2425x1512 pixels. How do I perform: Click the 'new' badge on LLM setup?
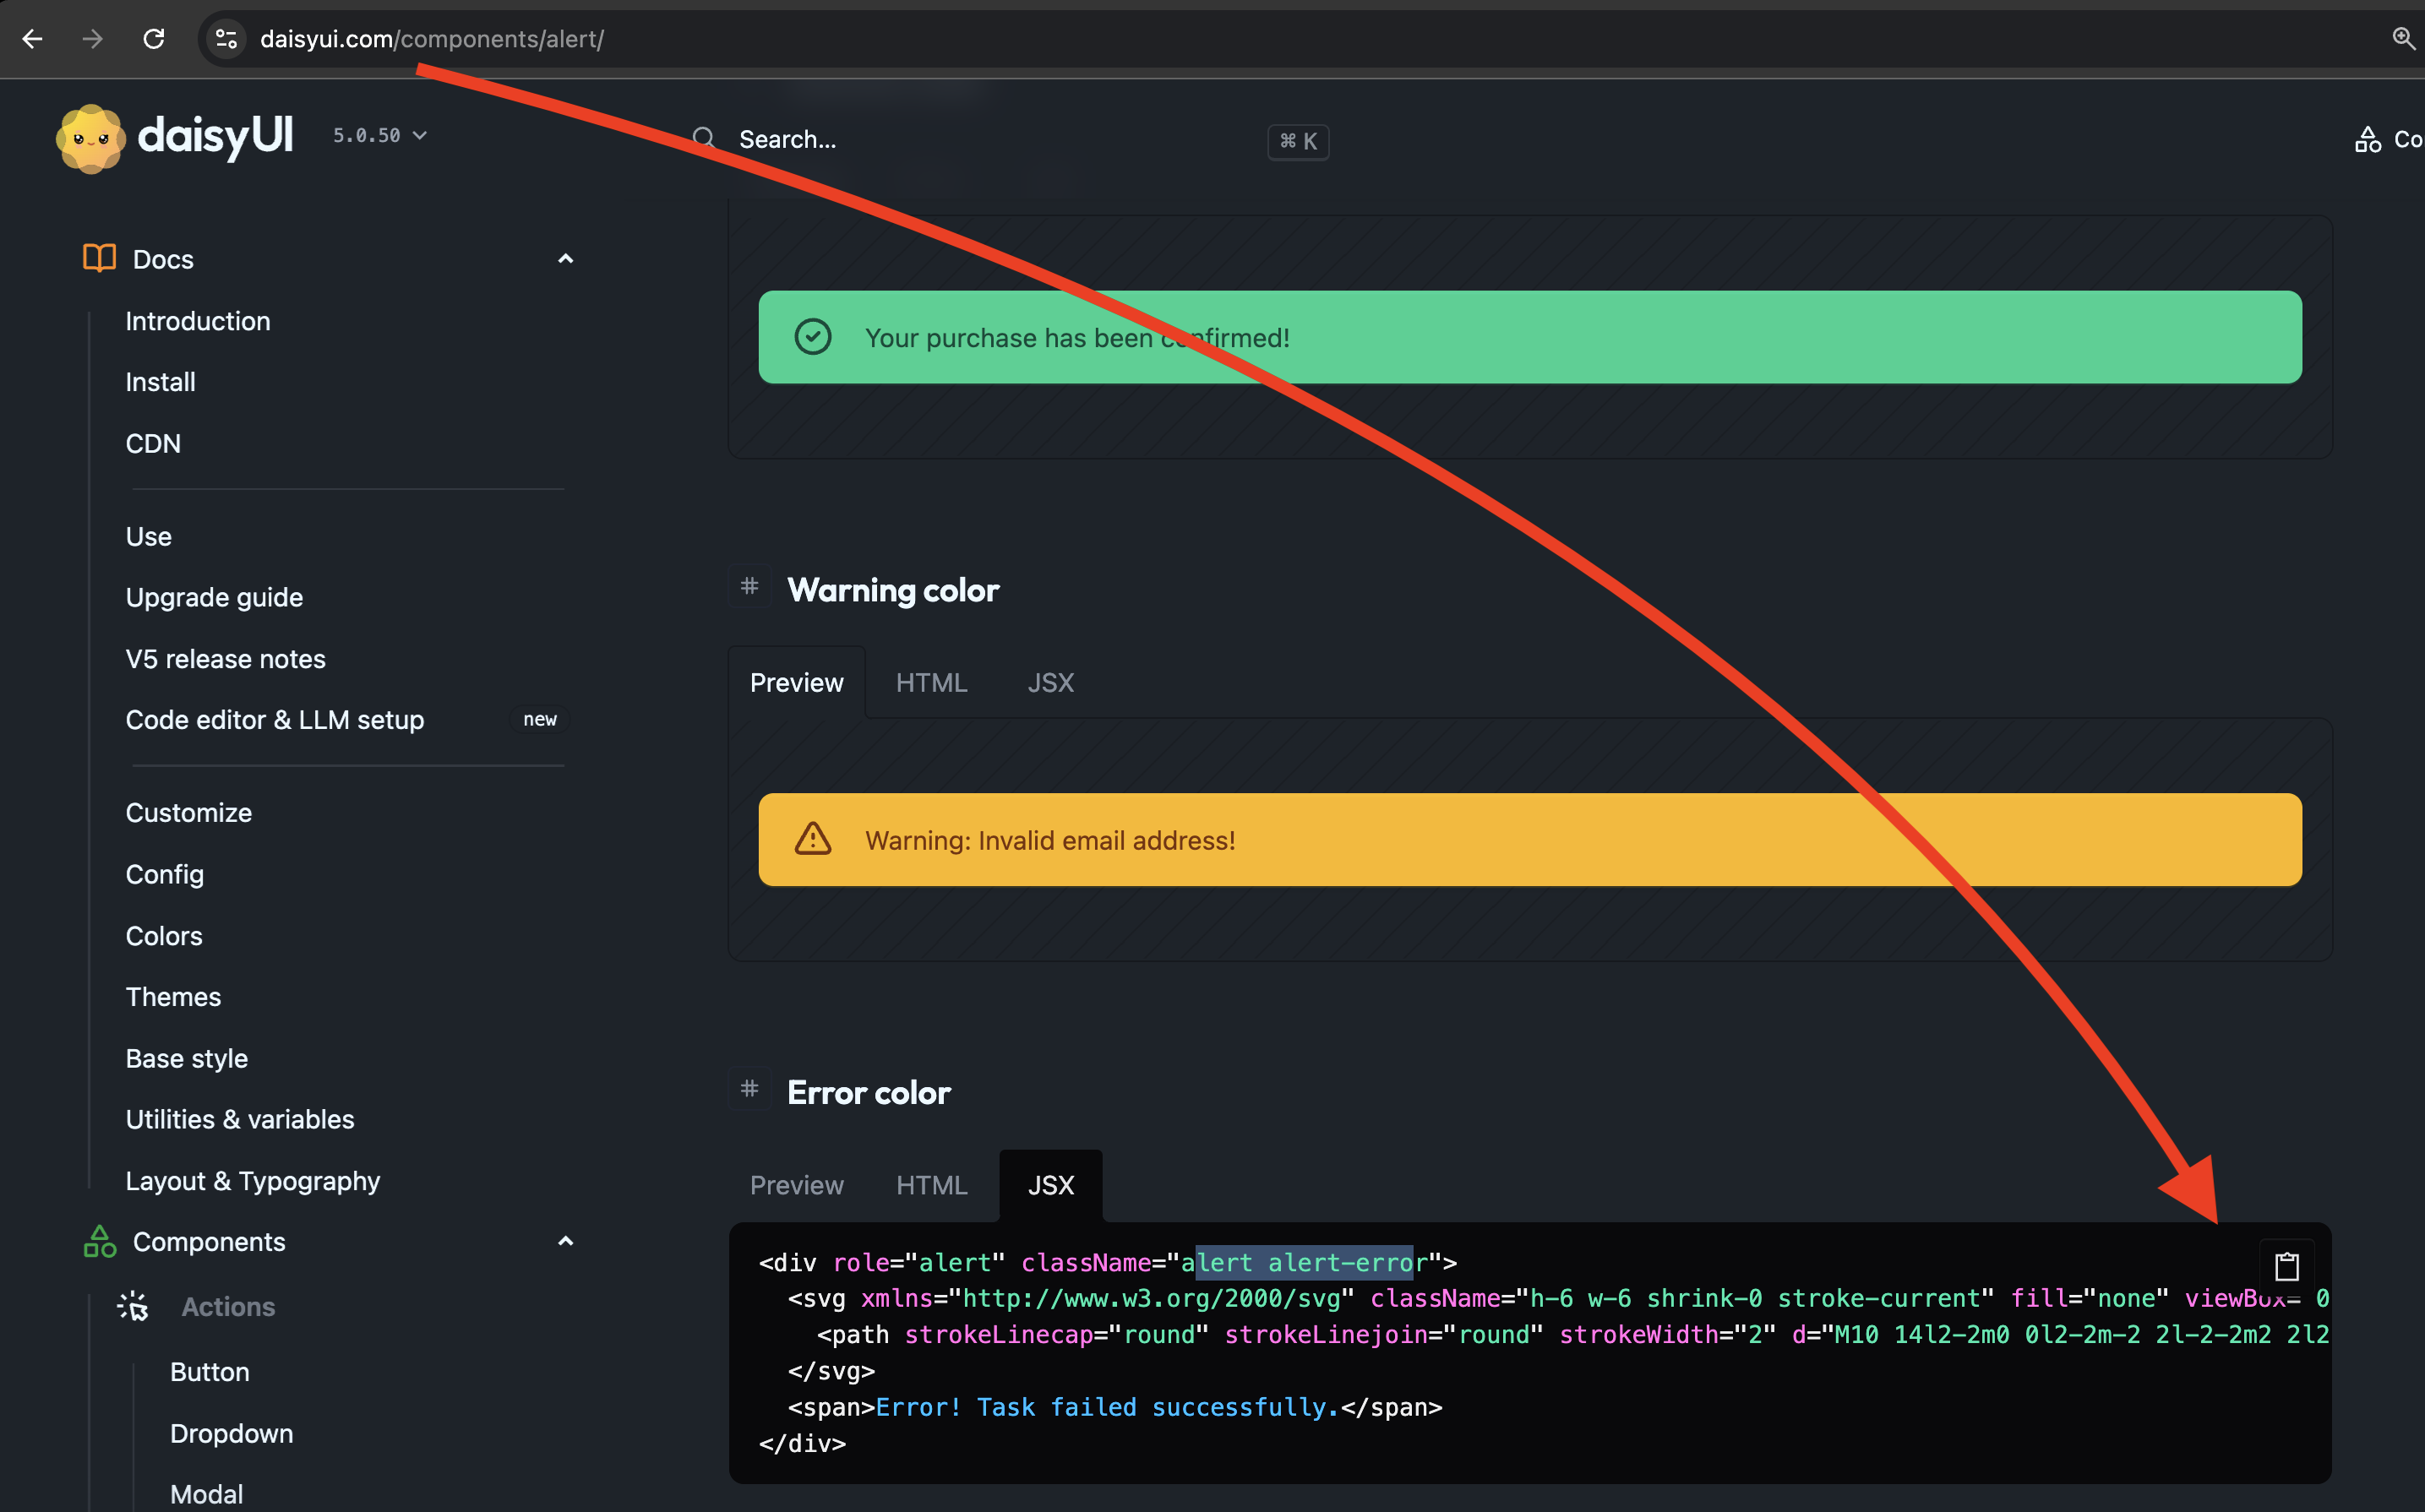tap(540, 720)
